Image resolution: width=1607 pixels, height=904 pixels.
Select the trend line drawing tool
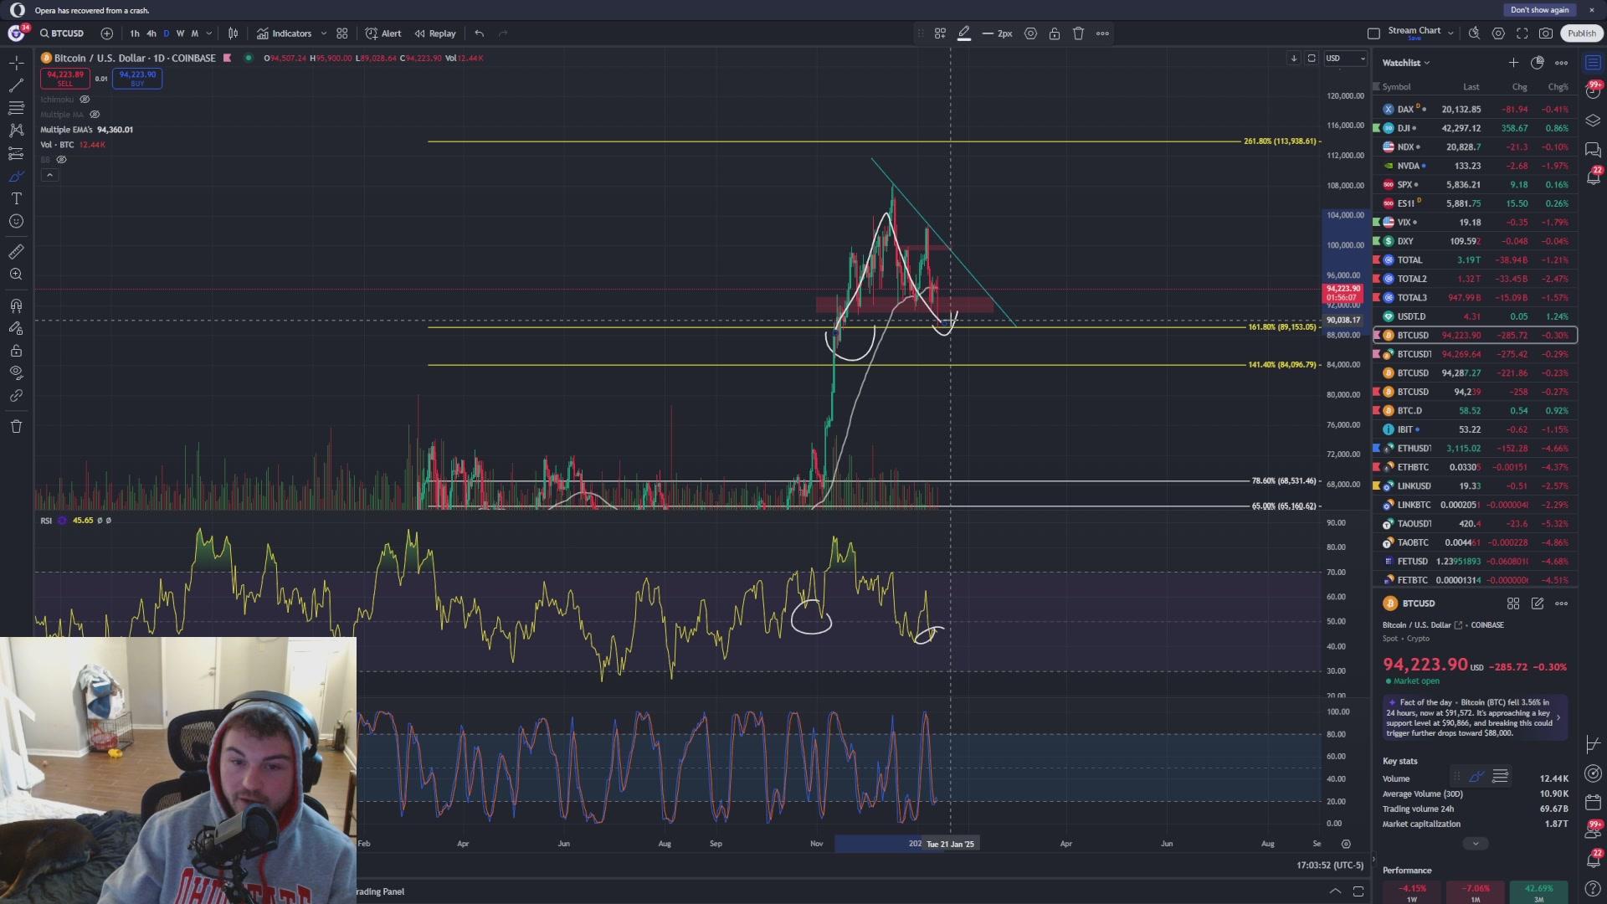[x=16, y=85]
